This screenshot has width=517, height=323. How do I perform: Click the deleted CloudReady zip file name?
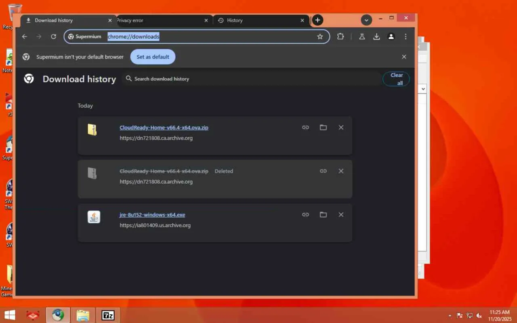tap(164, 171)
